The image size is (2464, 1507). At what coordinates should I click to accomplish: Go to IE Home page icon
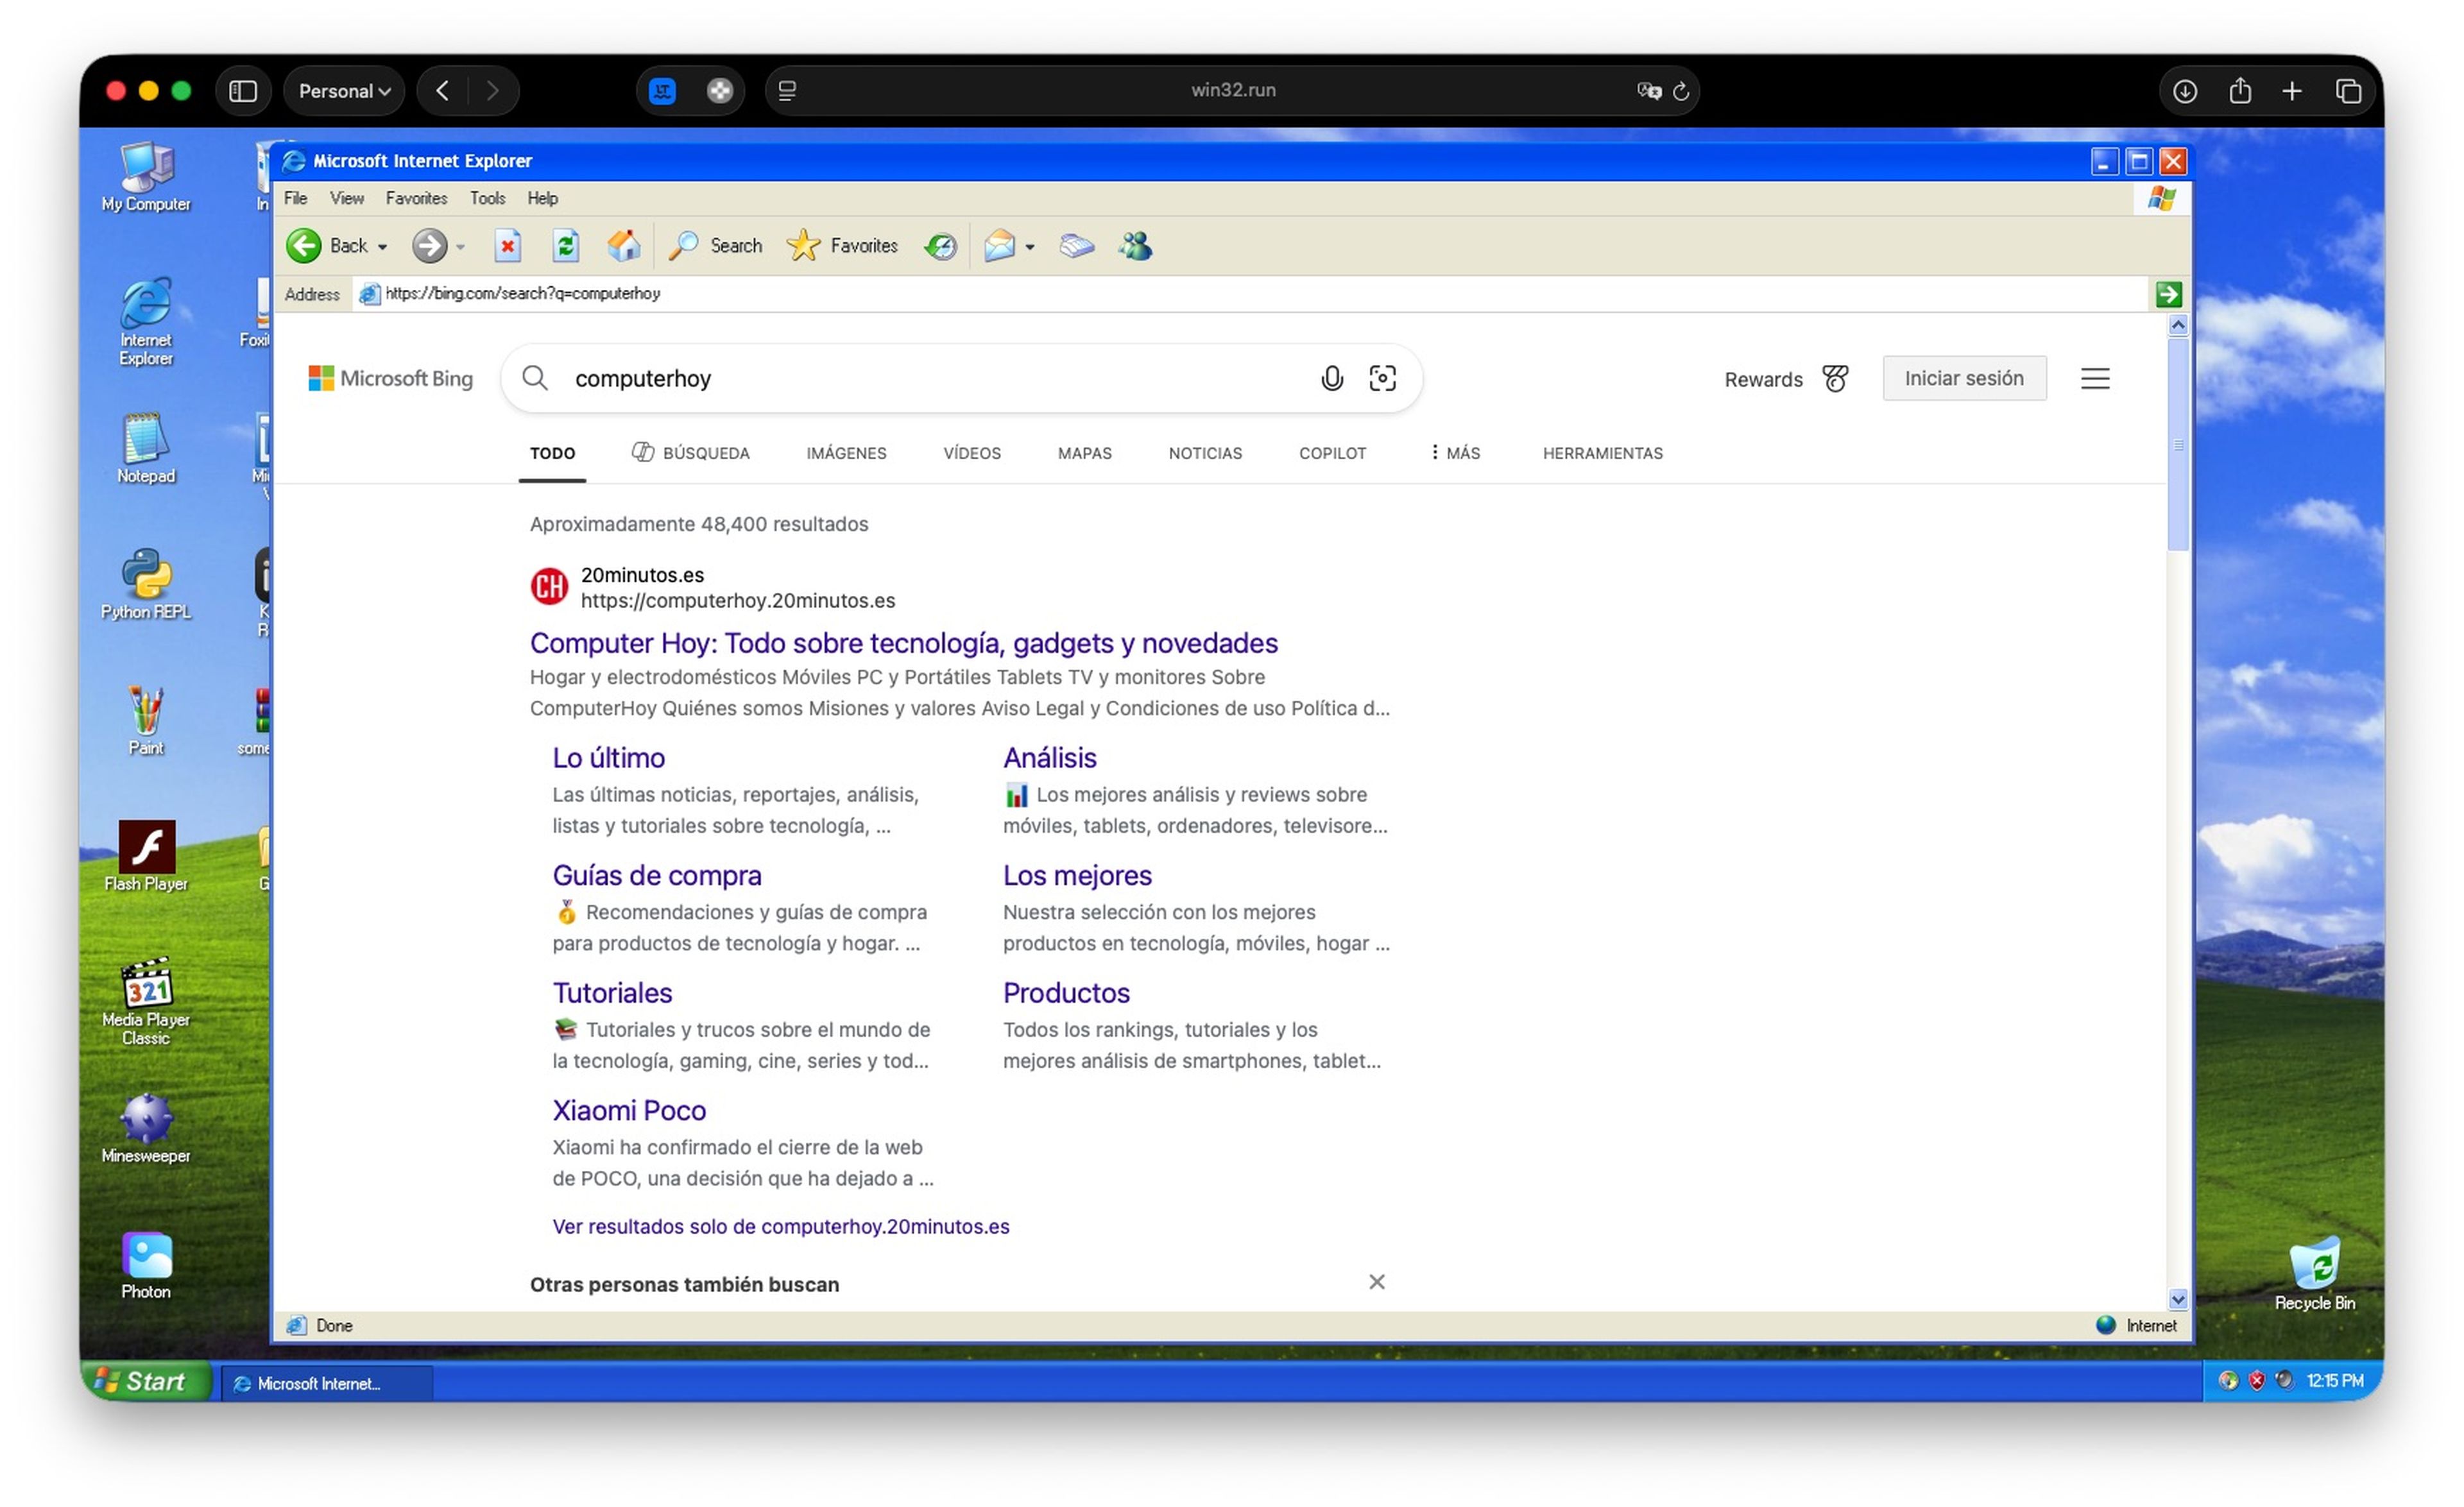coord(624,246)
